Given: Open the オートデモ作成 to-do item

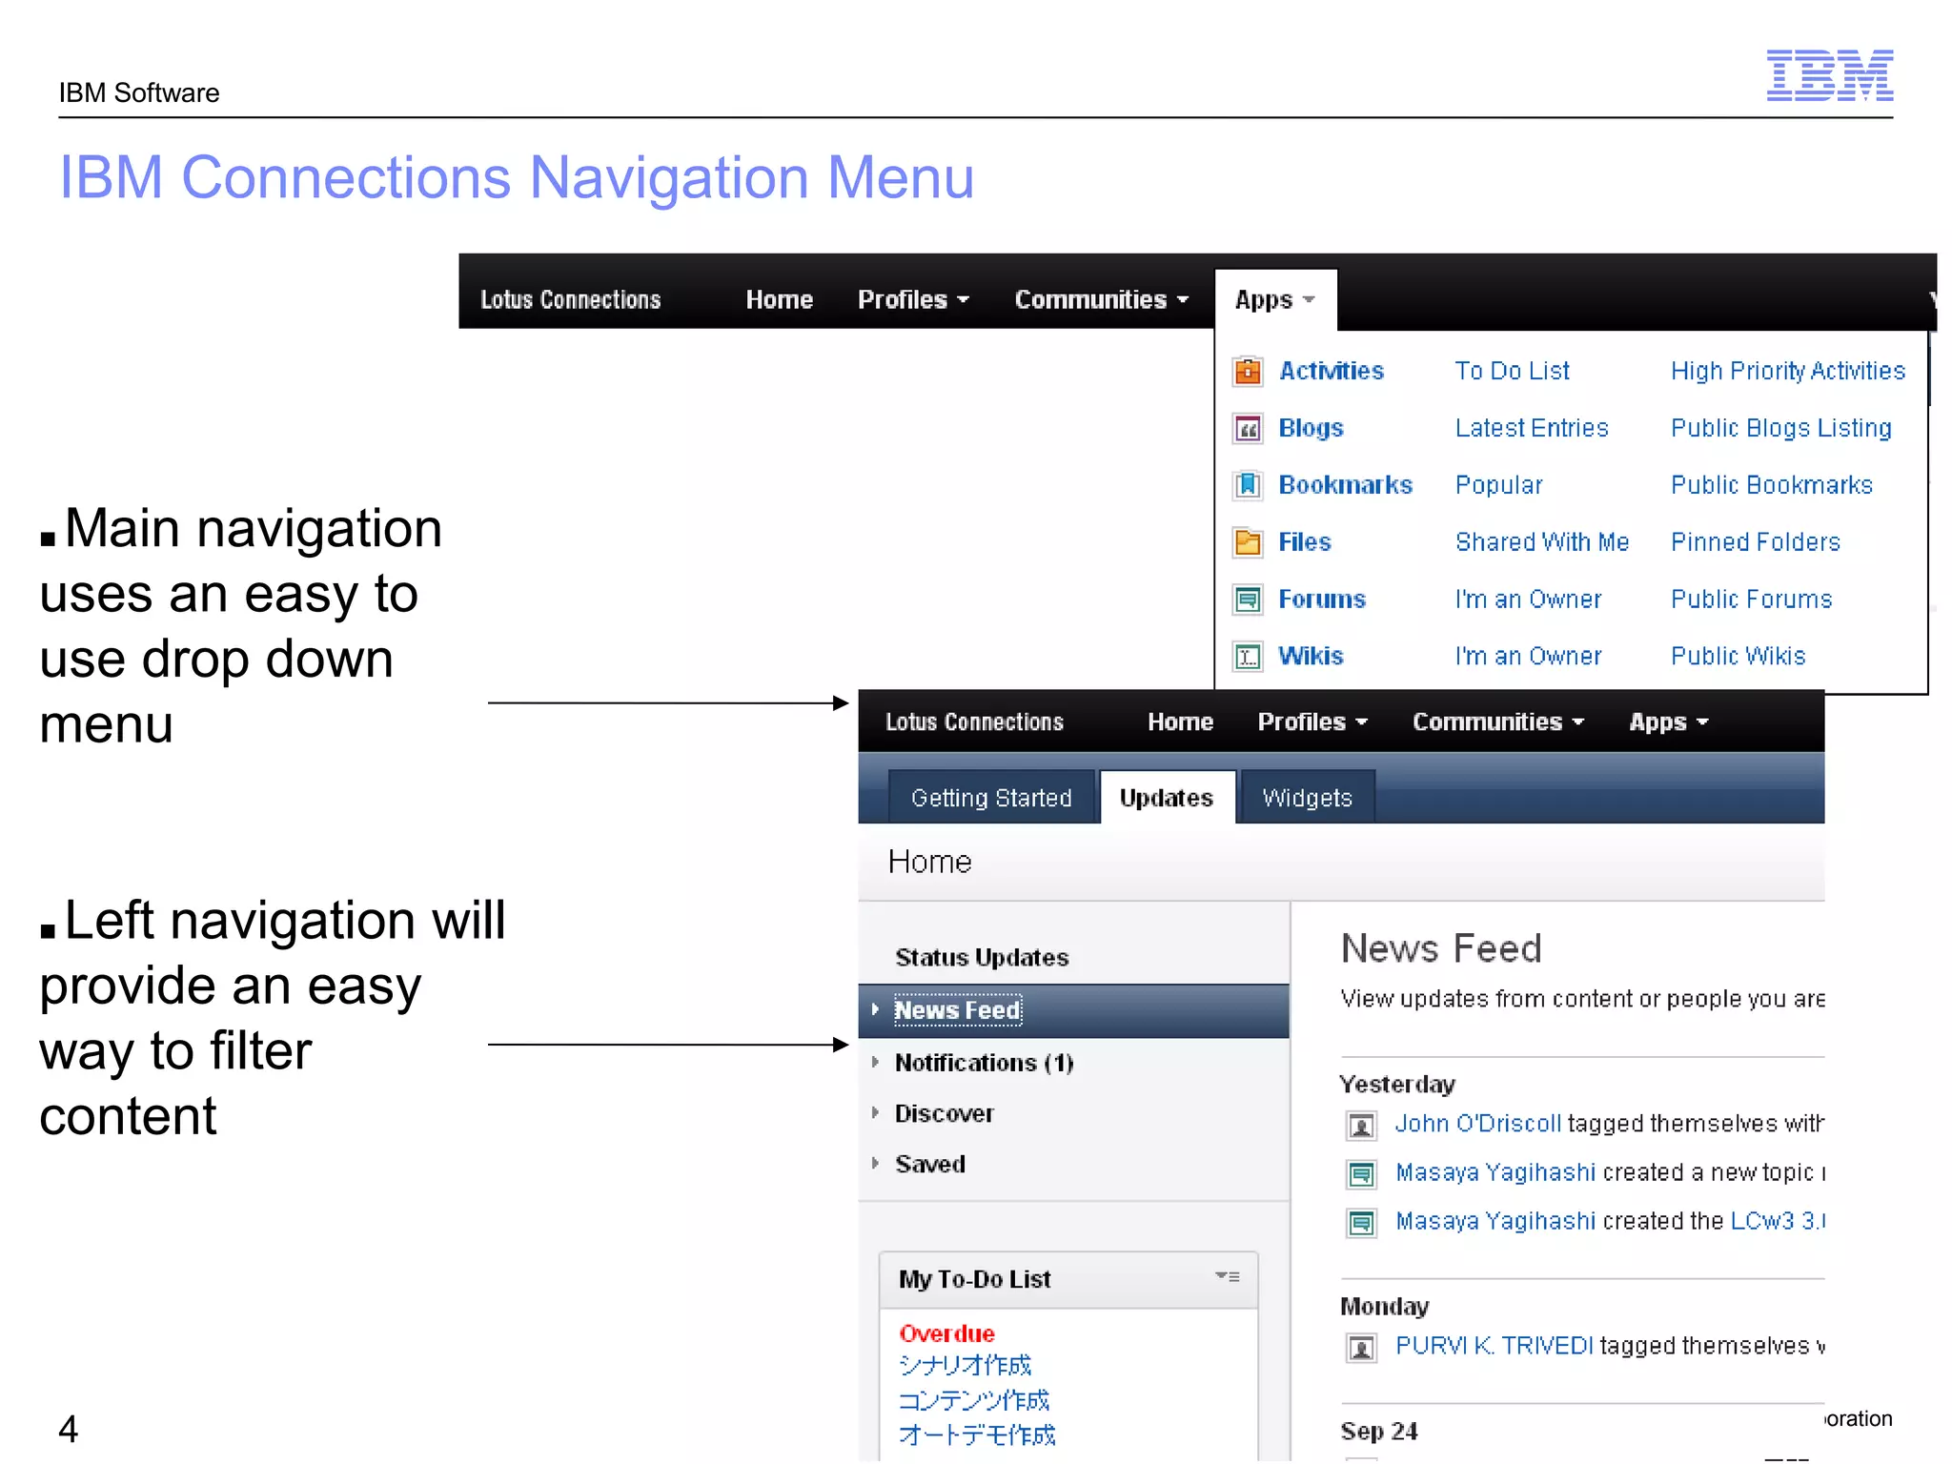Looking at the screenshot, I should pos(977,1435).
